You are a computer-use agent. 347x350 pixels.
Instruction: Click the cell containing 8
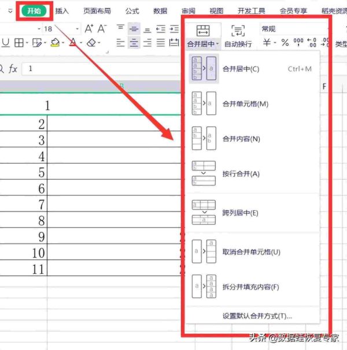(24, 219)
